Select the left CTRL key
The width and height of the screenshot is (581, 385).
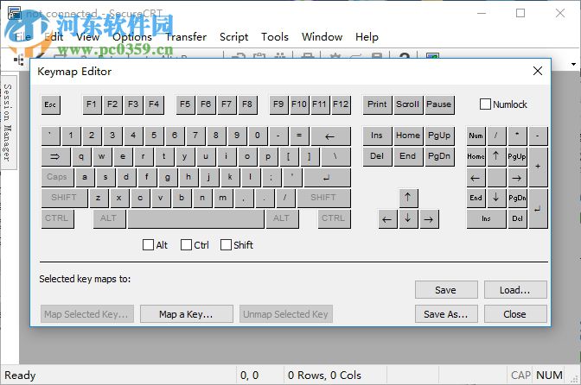point(57,218)
